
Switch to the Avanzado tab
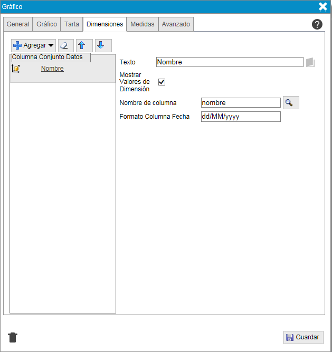[176, 24]
